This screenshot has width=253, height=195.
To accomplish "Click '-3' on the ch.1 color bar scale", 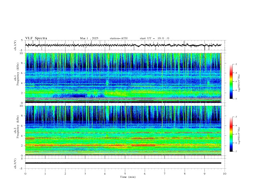I will (x=235, y=64).
